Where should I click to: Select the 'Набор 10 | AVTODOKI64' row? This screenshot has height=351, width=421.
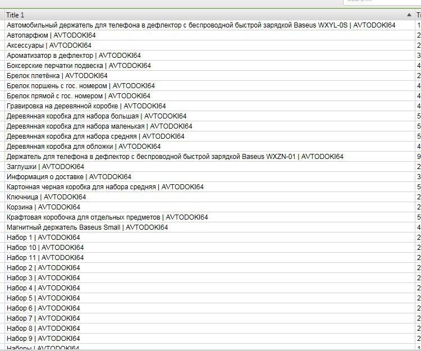(x=210, y=248)
